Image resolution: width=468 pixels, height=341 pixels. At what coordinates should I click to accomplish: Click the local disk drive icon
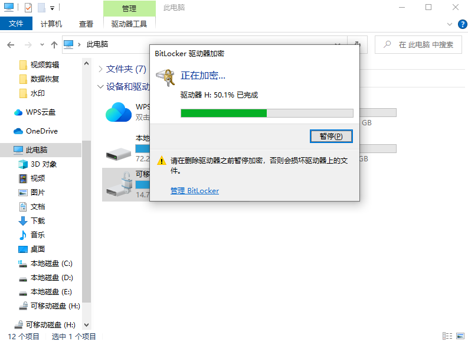[119, 154]
